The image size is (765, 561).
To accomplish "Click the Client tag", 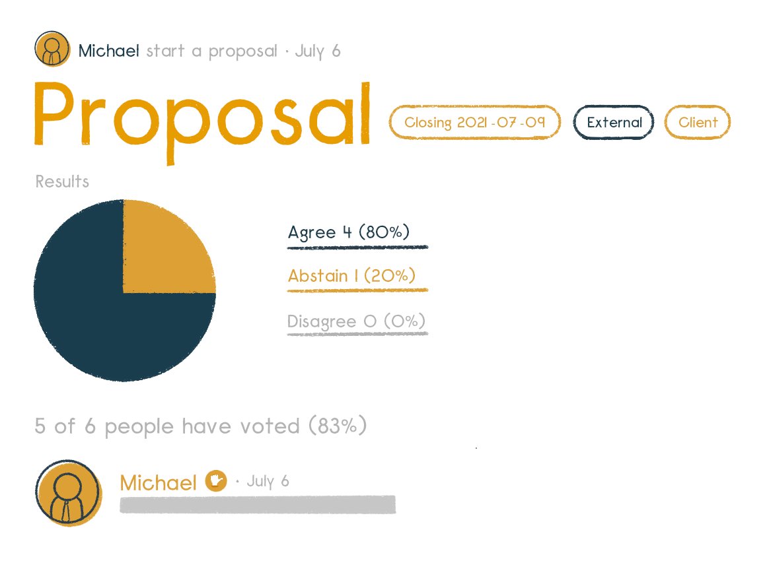I will click(698, 123).
